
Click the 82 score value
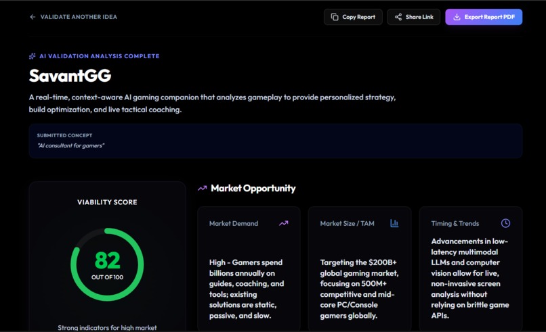tap(107, 260)
